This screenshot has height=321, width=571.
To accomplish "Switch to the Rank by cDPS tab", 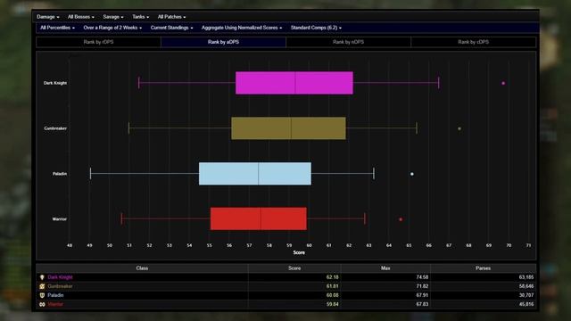I will (474, 42).
